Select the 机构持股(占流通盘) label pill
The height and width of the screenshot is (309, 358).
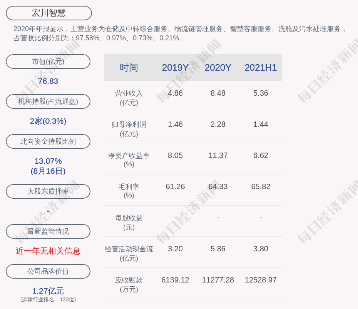pos(48,101)
